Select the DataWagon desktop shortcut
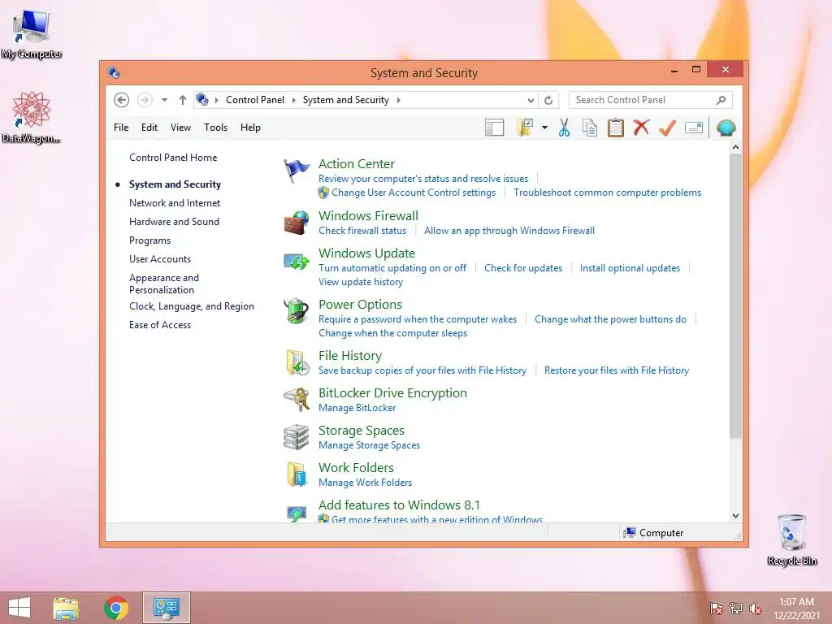 tap(32, 117)
